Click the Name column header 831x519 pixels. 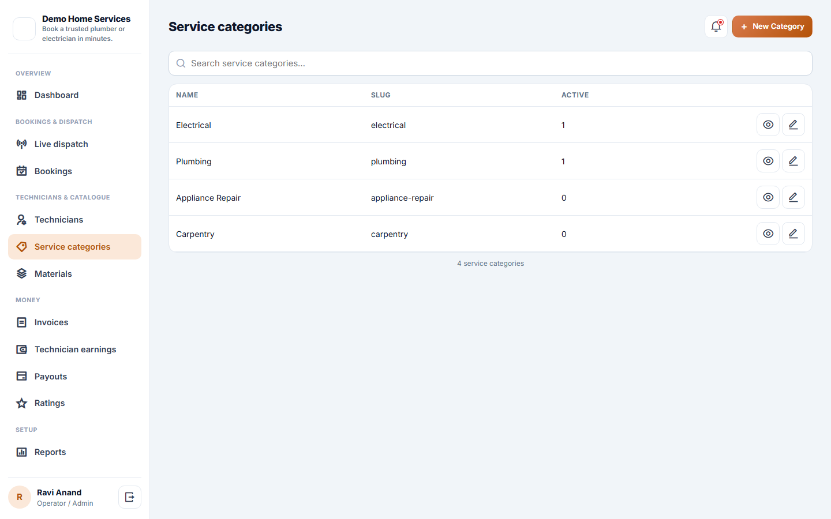pyautogui.click(x=187, y=95)
